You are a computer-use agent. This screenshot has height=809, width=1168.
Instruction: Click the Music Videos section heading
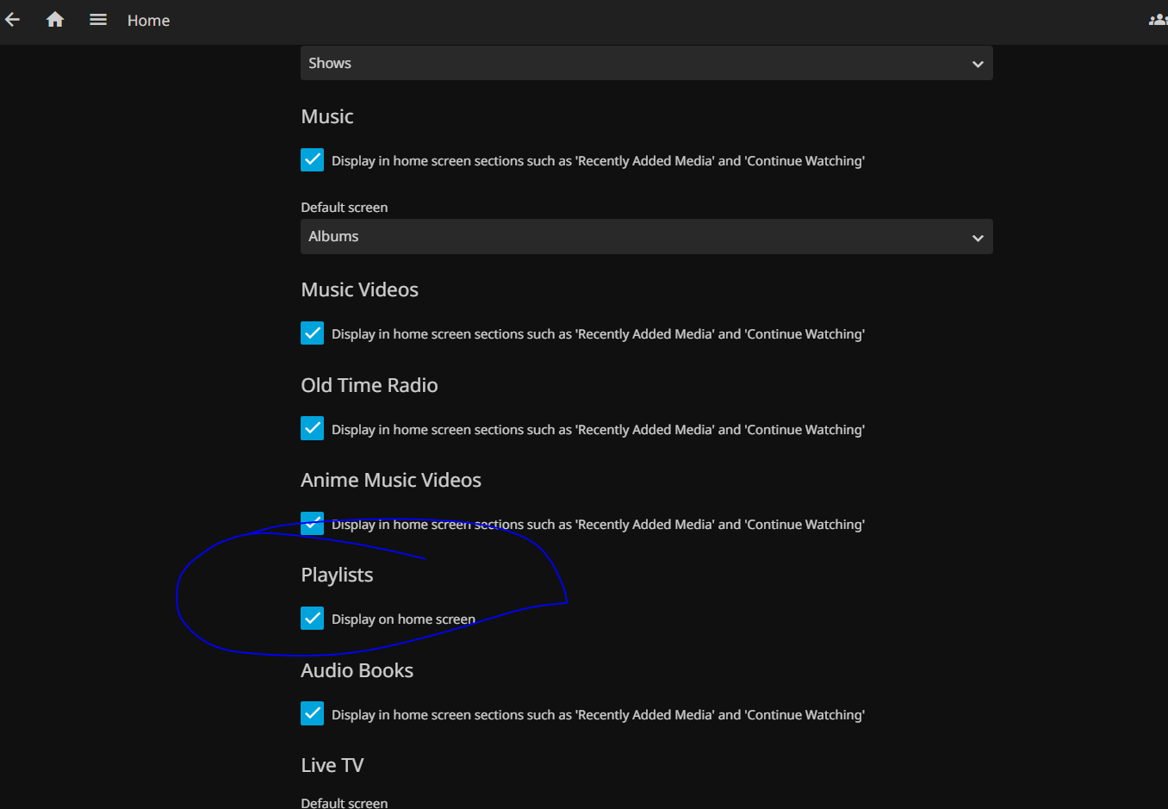coord(359,290)
